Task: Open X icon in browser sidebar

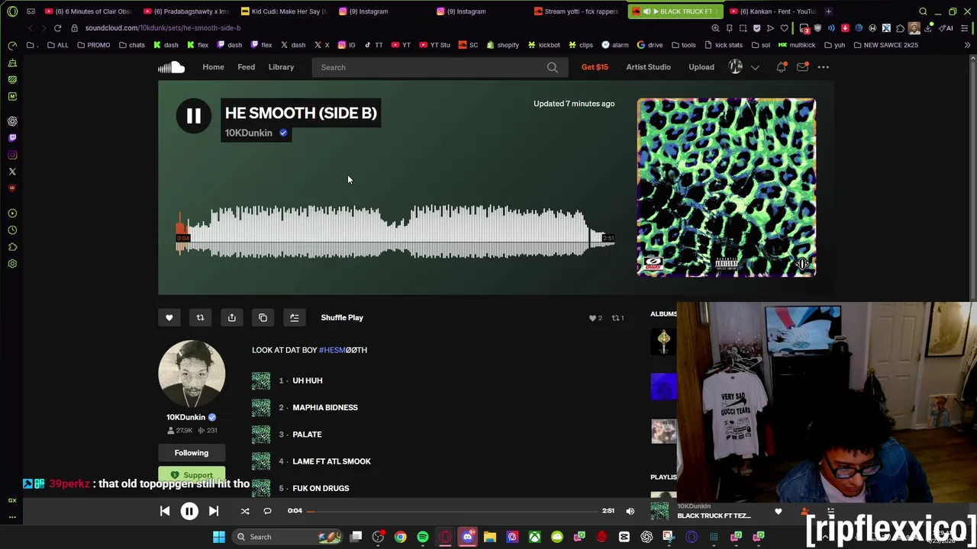Action: click(x=12, y=172)
